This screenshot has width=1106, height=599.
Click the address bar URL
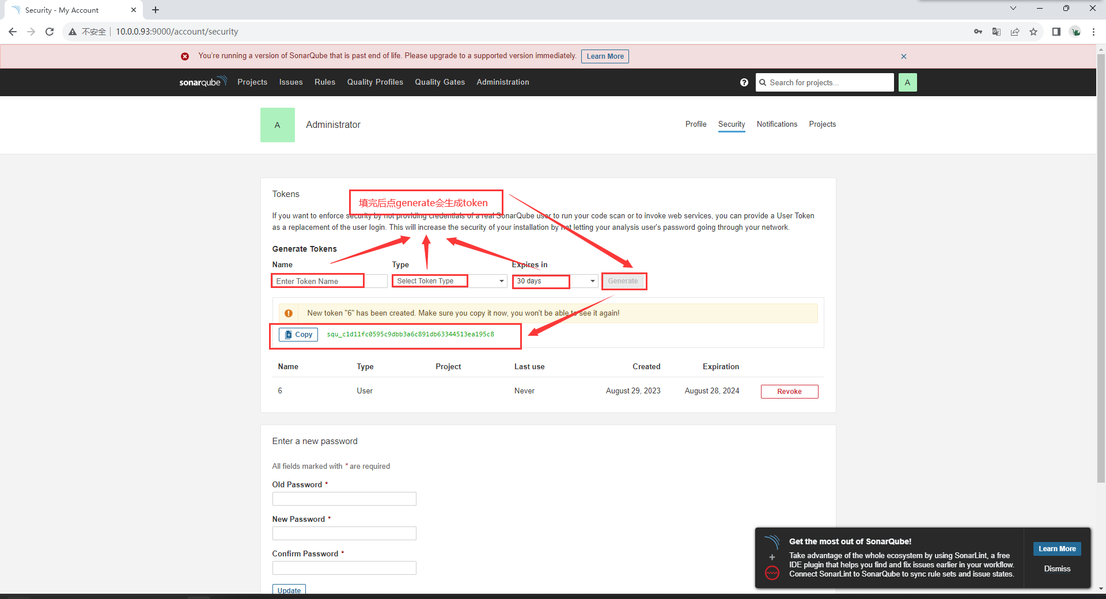pos(177,32)
